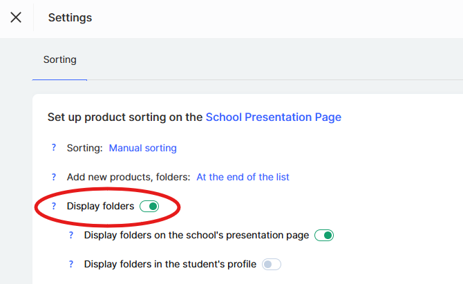Click help icon next to Sorting option
The height and width of the screenshot is (284, 463).
click(53, 148)
